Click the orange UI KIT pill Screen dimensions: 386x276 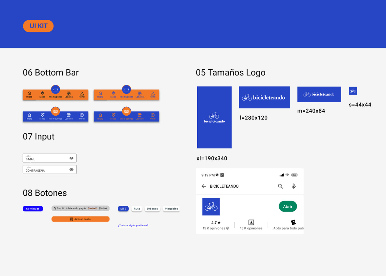[x=38, y=26]
